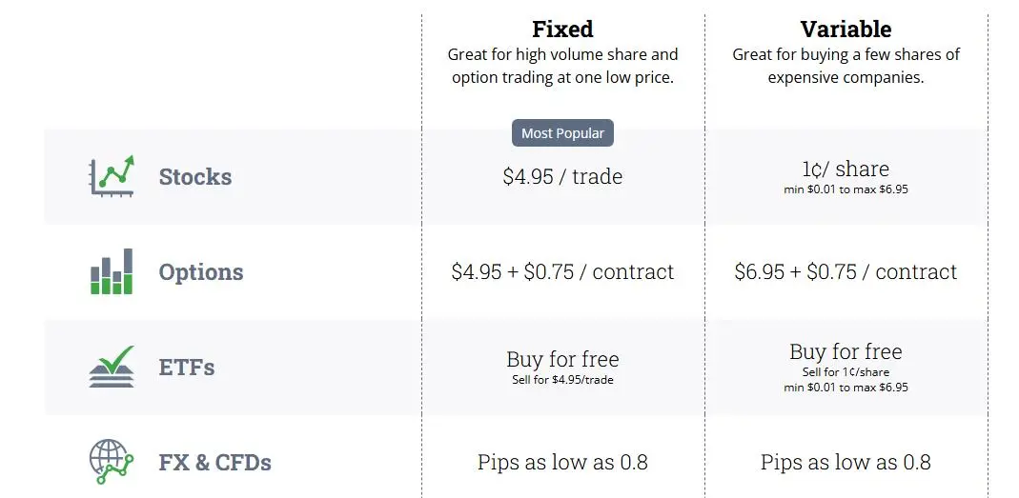The image size is (1019, 498).
Task: Click Pips as low as 0.8 under Fixed
Action: tap(562, 462)
